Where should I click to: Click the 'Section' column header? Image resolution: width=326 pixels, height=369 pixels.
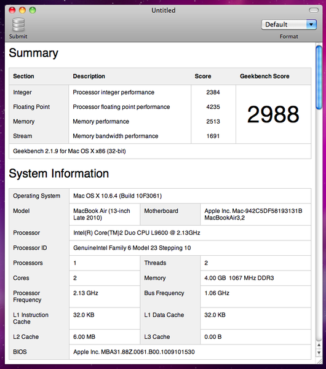click(x=23, y=76)
